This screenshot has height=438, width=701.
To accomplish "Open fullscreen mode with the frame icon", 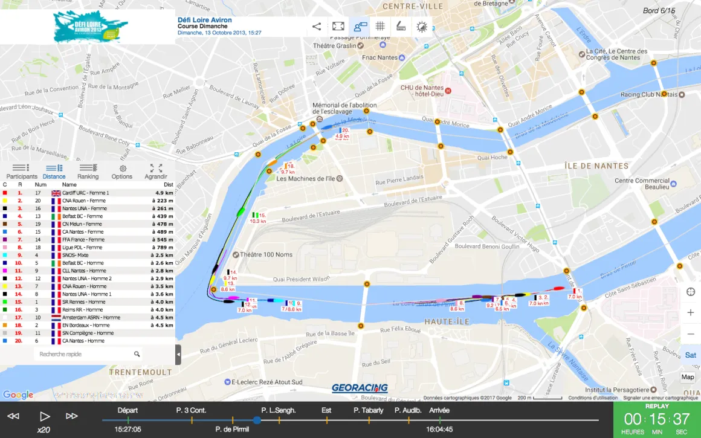I will 338,27.
